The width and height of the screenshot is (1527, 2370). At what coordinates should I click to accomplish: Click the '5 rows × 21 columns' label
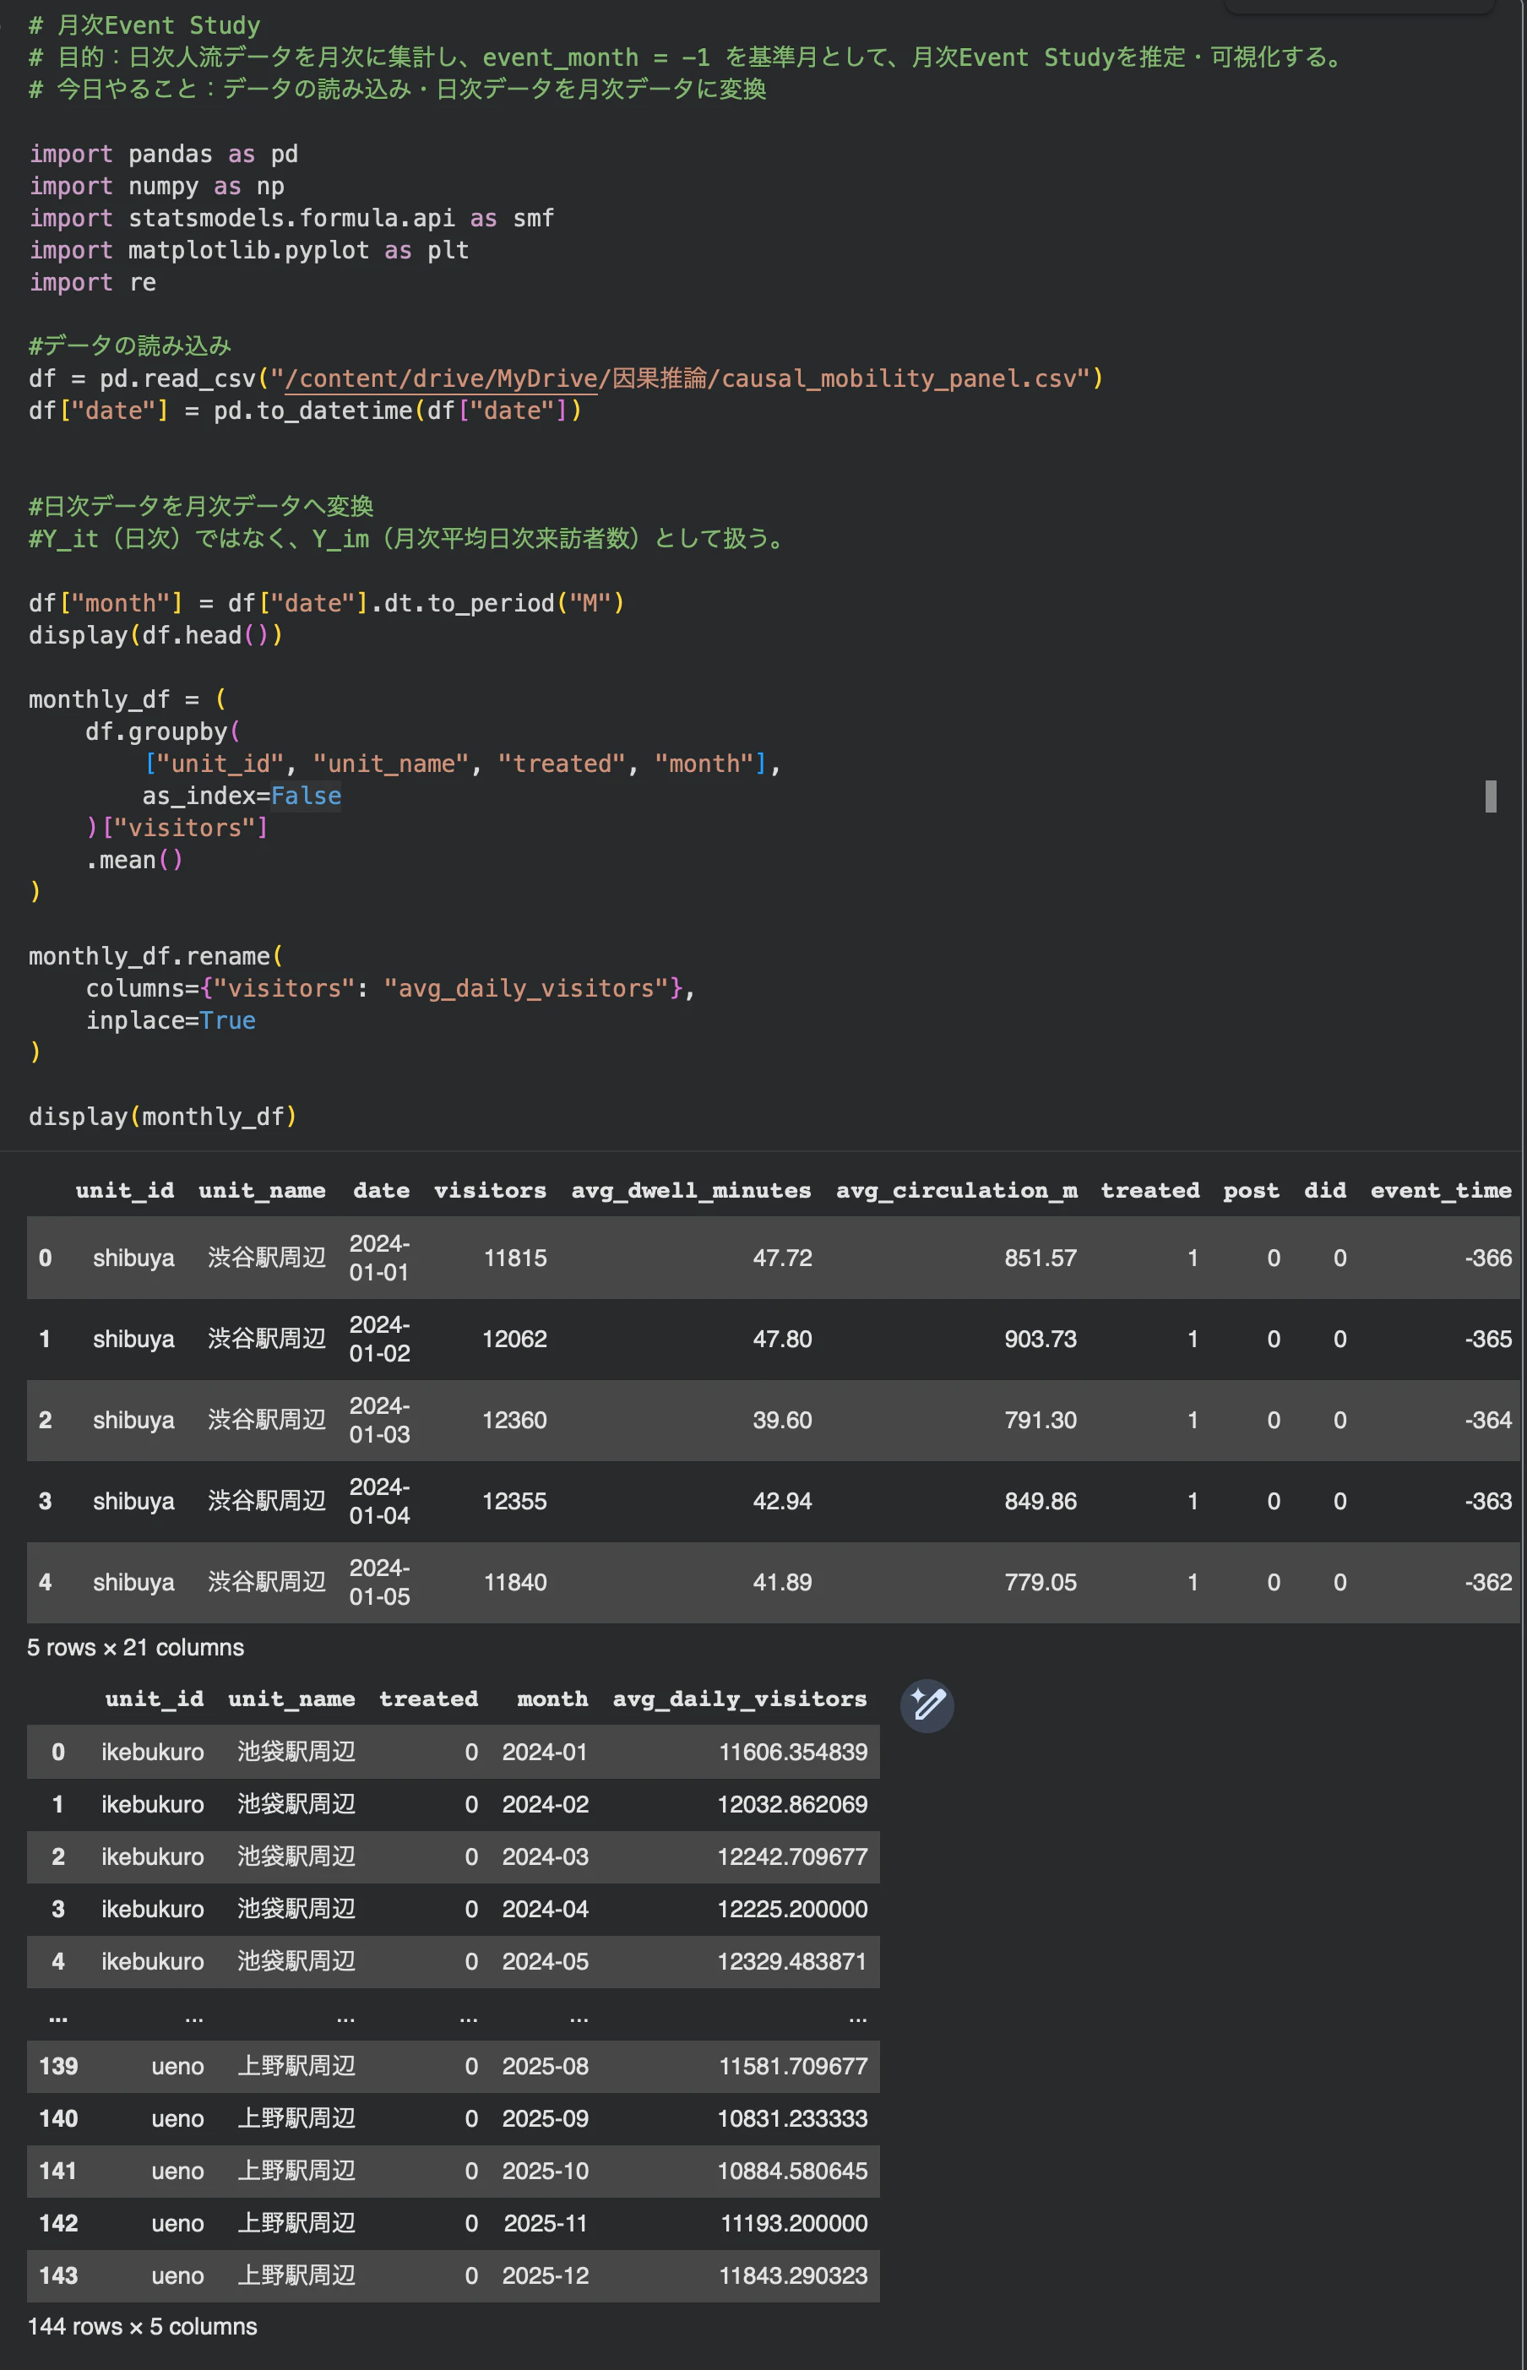click(x=136, y=1648)
